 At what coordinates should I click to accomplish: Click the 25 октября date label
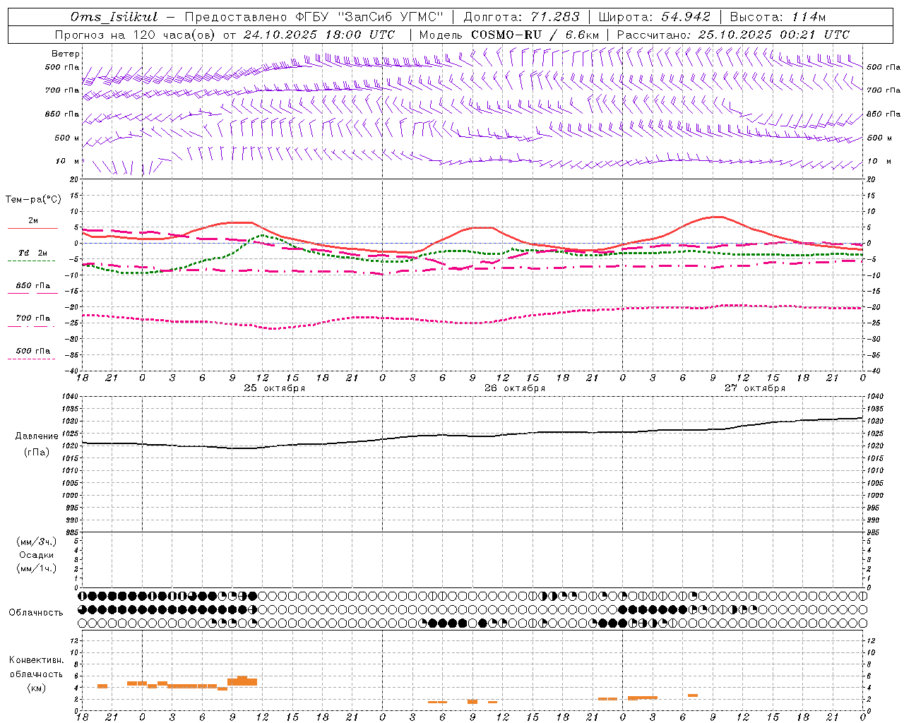pyautogui.click(x=275, y=388)
